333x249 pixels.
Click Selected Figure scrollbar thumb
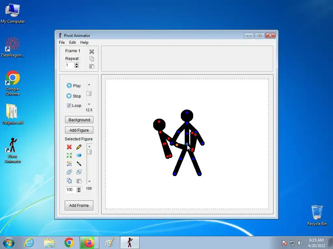click(x=89, y=152)
